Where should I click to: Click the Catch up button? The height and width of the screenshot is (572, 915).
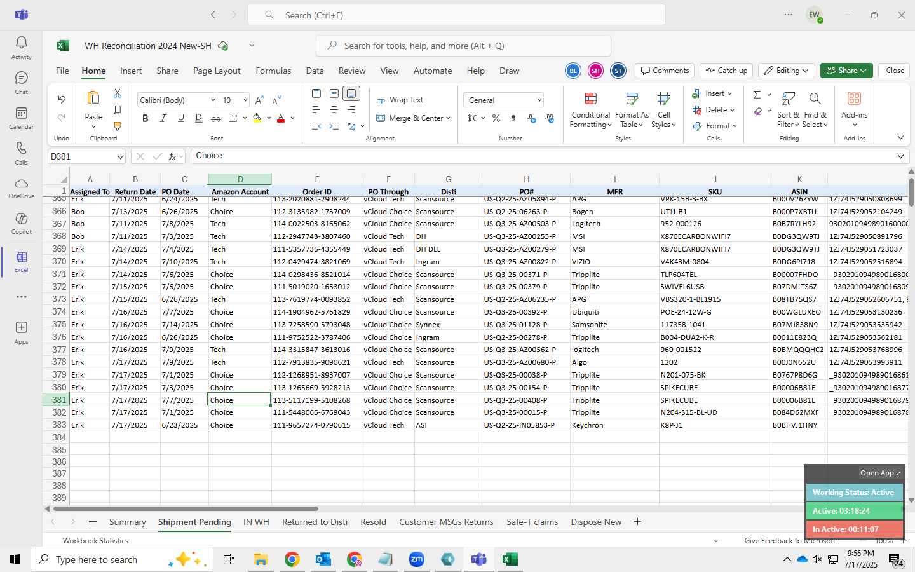tap(727, 71)
